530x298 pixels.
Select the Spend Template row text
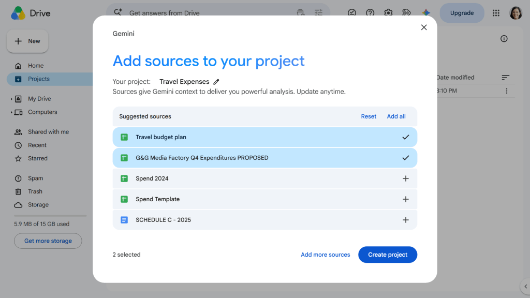[x=157, y=199]
